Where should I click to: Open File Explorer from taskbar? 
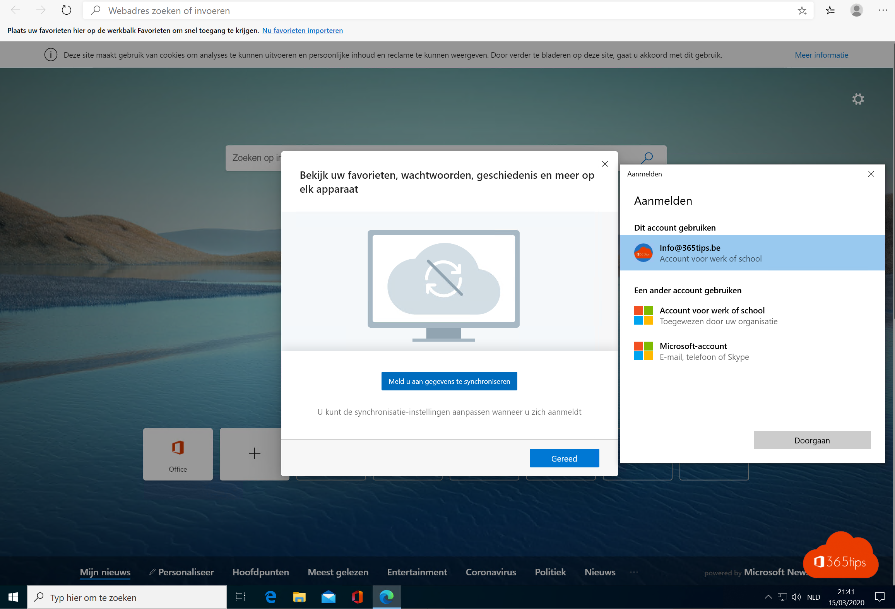pos(299,597)
